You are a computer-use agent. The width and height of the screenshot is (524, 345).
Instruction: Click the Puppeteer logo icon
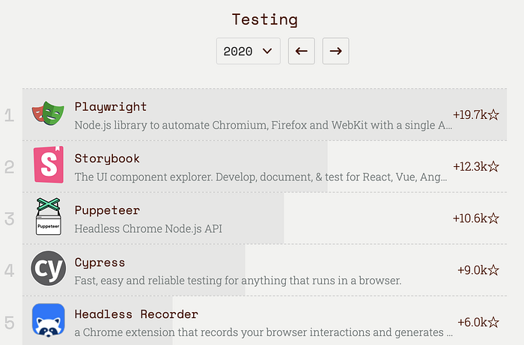49,216
